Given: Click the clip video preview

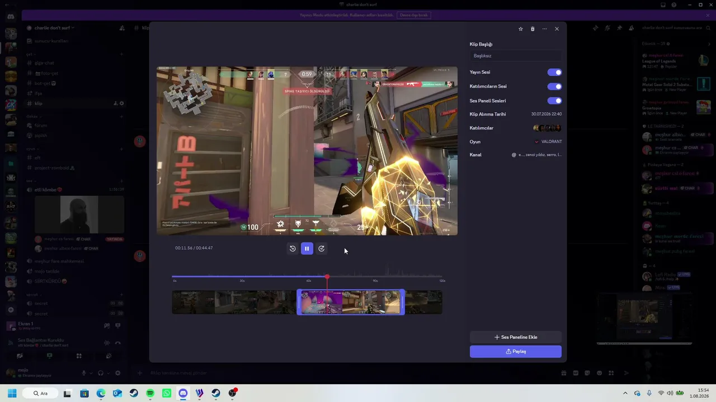Looking at the screenshot, I should (x=307, y=151).
